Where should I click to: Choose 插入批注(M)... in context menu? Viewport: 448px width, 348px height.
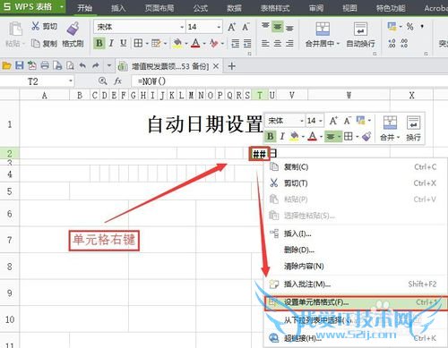pos(355,284)
